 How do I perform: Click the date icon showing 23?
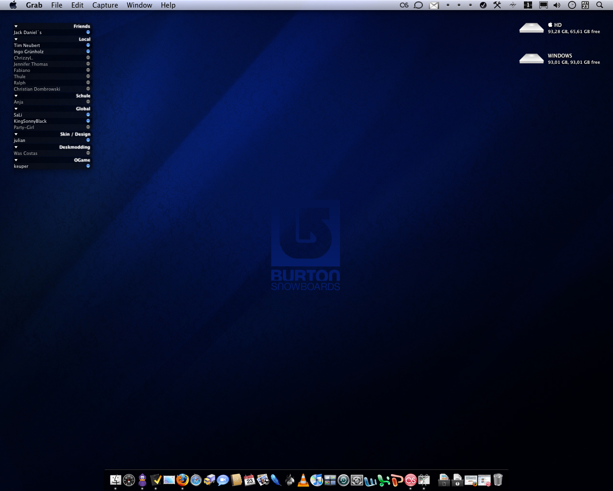click(585, 5)
